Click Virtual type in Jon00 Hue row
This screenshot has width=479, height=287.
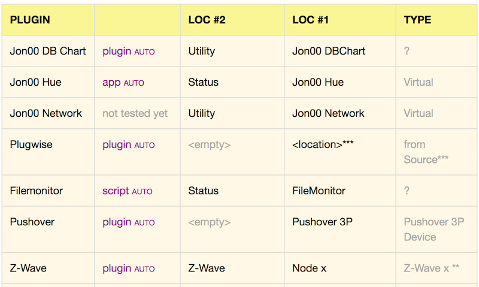(419, 82)
